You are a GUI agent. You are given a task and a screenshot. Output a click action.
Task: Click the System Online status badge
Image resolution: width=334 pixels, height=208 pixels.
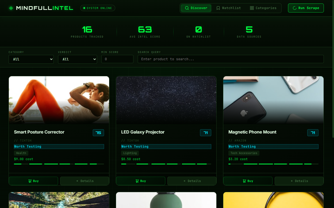(98, 8)
